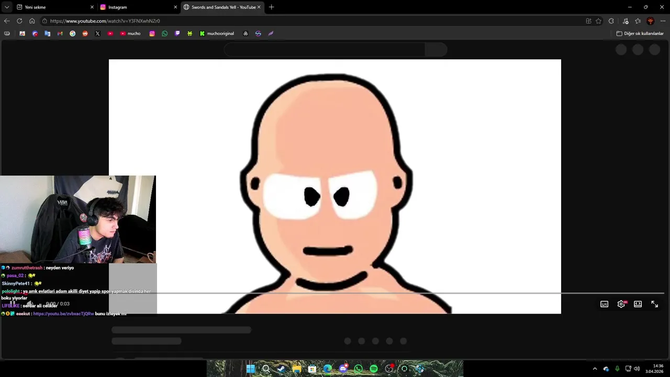Image resolution: width=670 pixels, height=377 pixels.
Task: Open Reddit bookmark in favorites bar
Action: coord(85,34)
